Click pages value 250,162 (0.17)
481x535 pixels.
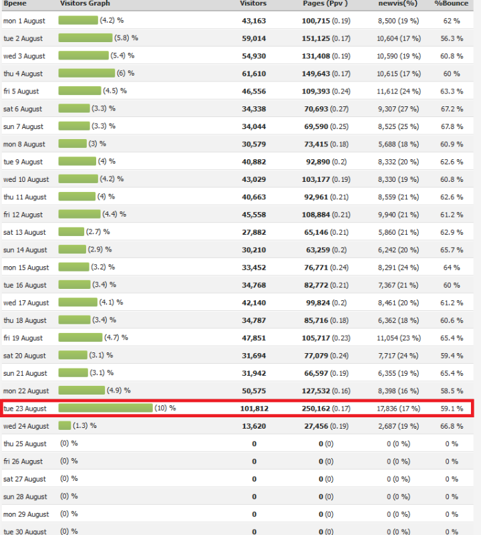click(x=326, y=409)
